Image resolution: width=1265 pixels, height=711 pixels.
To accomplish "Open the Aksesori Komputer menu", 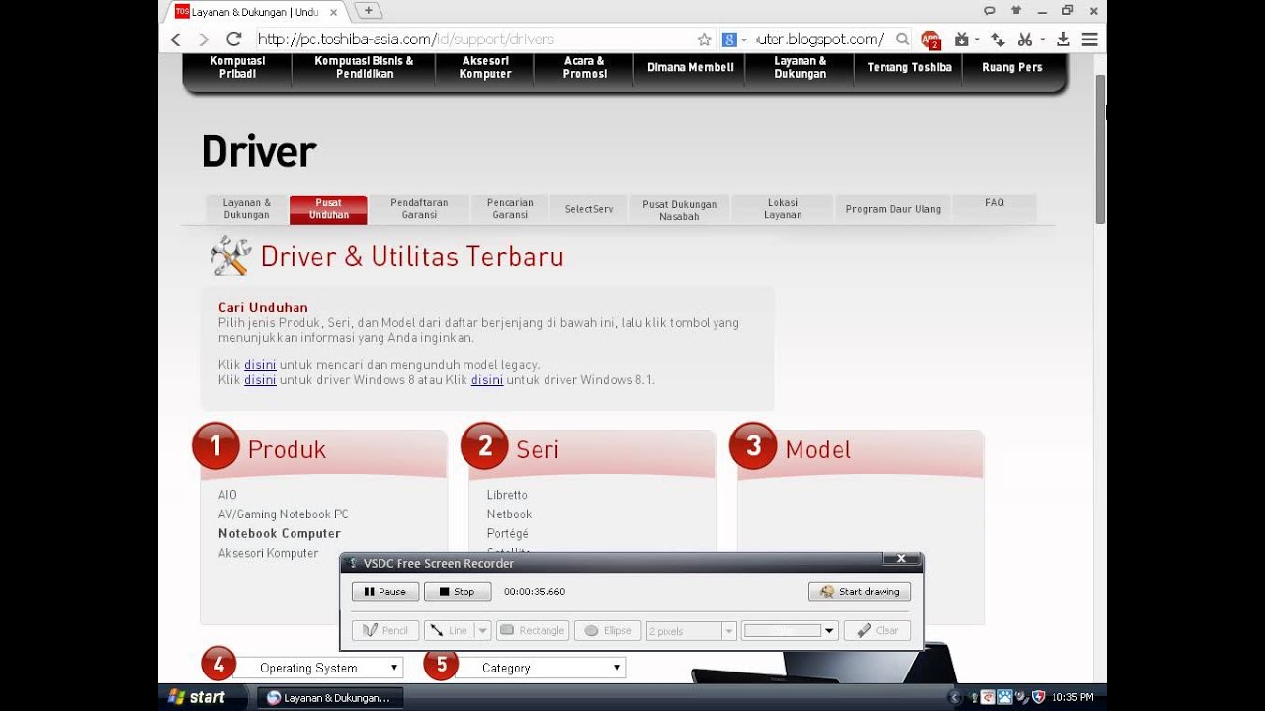I will tap(485, 67).
